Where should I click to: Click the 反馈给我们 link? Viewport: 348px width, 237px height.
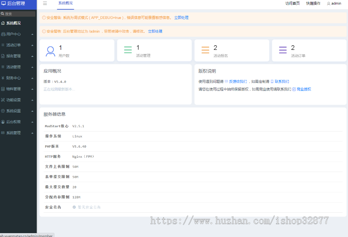click(x=238, y=82)
